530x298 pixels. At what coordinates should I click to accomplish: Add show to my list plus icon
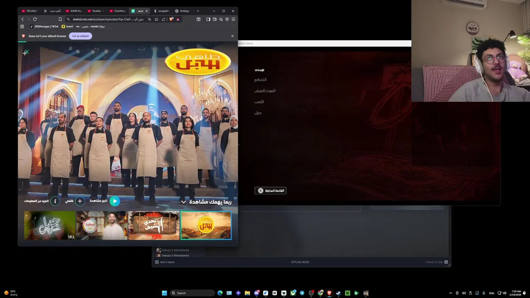79,201
